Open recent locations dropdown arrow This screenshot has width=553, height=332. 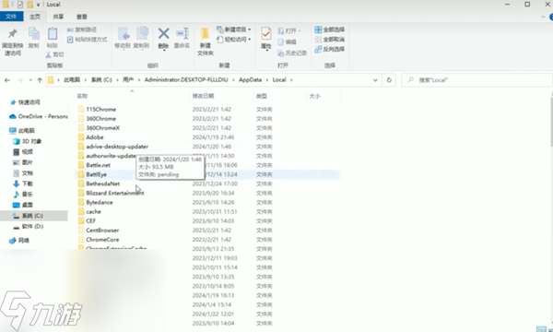tap(30, 80)
